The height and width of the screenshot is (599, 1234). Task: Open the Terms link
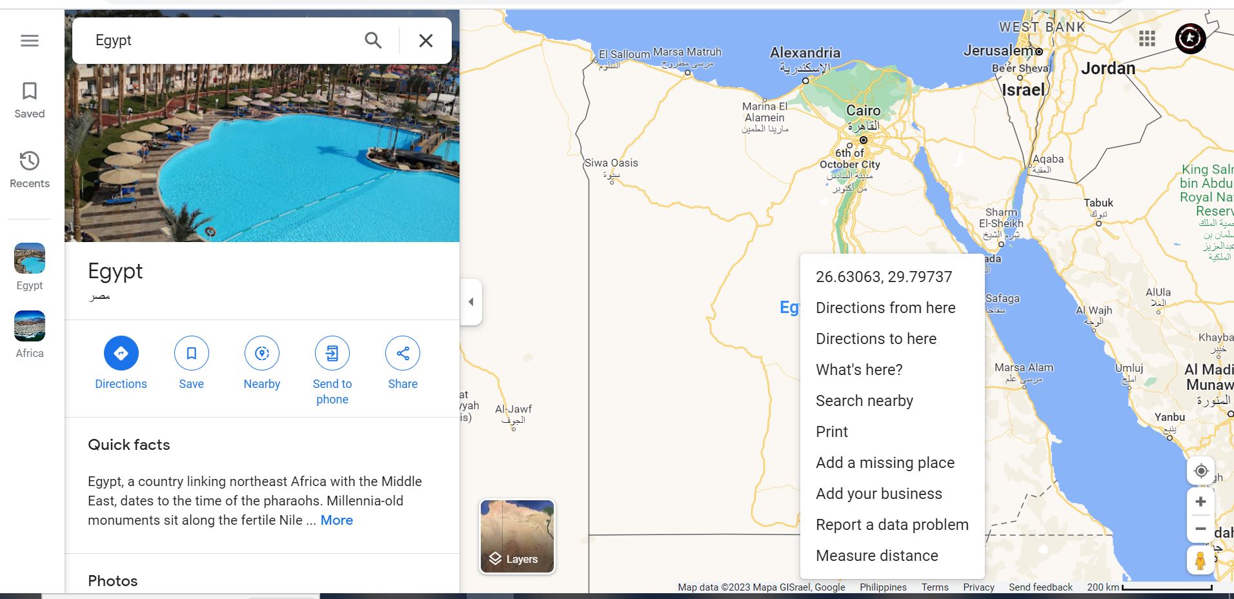click(935, 587)
